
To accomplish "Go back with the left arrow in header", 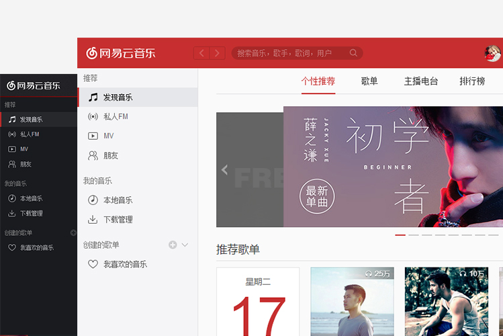I will pos(201,53).
